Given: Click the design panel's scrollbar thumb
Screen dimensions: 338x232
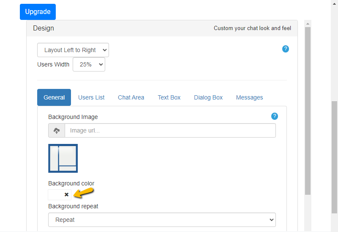Looking at the screenshot, I should 308,110.
